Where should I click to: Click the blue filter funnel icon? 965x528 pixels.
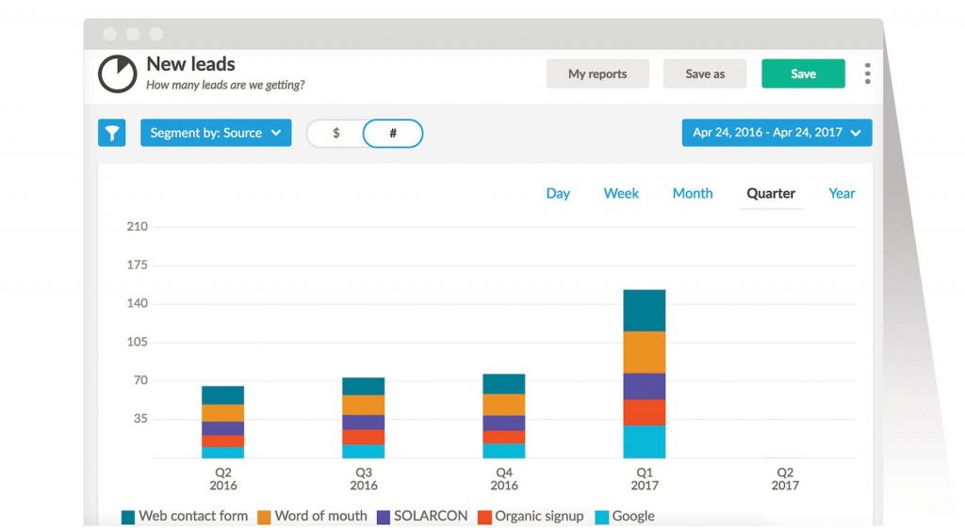pos(112,133)
